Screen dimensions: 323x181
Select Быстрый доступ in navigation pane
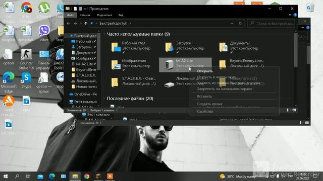click(83, 36)
